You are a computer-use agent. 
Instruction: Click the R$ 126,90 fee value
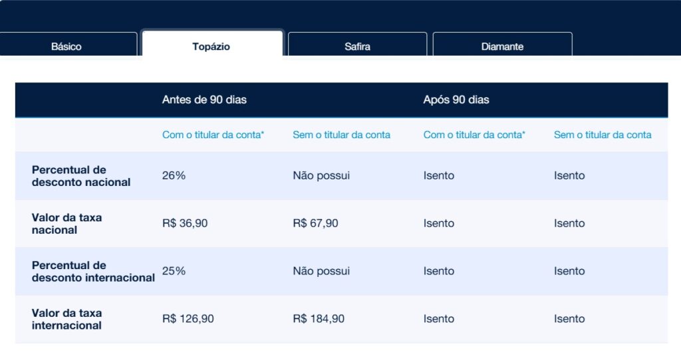(188, 319)
